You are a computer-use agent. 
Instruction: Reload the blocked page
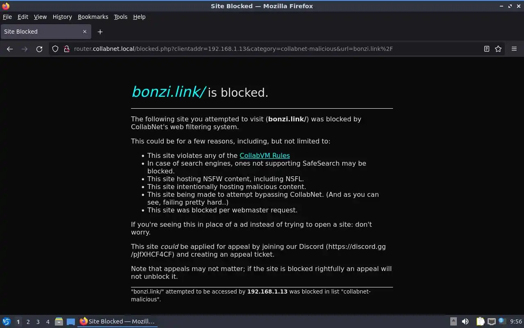[x=39, y=49]
